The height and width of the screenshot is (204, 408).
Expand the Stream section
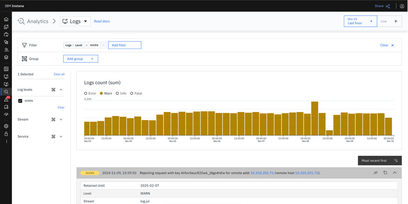point(61,120)
